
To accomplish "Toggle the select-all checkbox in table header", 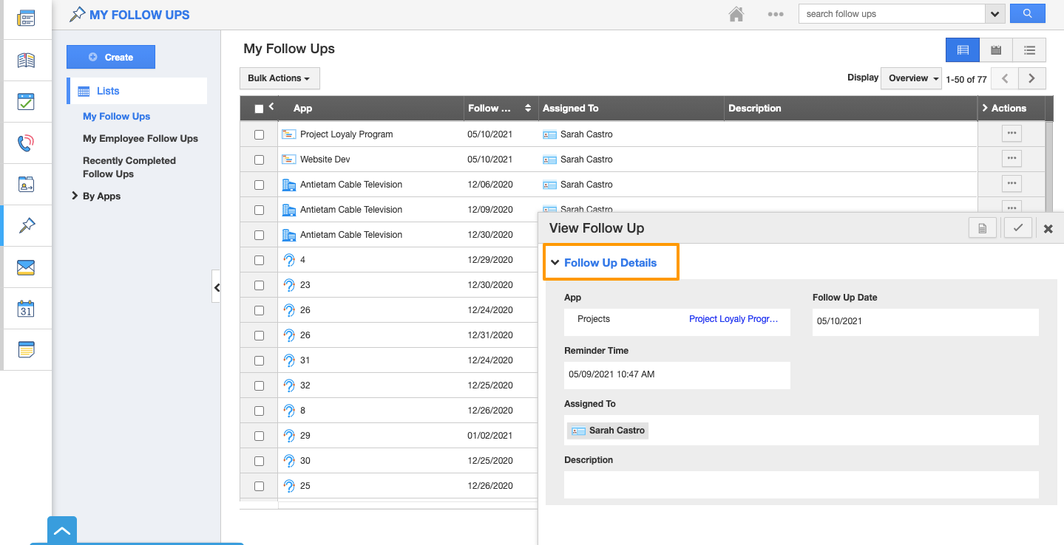I will pos(259,109).
